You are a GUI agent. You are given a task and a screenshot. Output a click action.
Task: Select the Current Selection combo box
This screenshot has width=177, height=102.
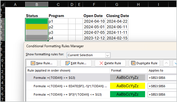(88, 55)
